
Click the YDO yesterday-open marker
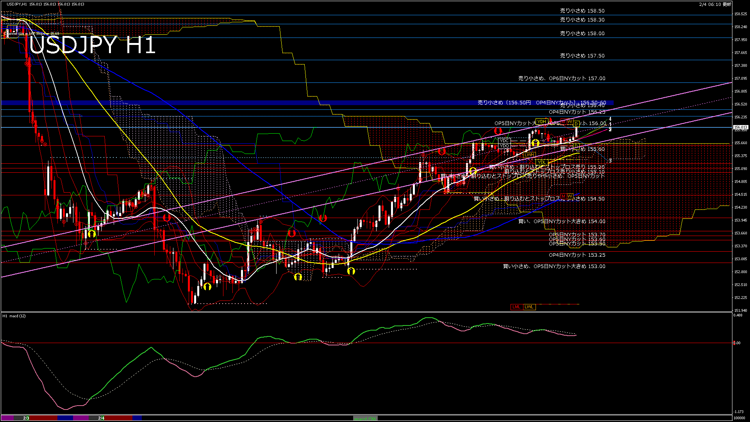pyautogui.click(x=504, y=146)
